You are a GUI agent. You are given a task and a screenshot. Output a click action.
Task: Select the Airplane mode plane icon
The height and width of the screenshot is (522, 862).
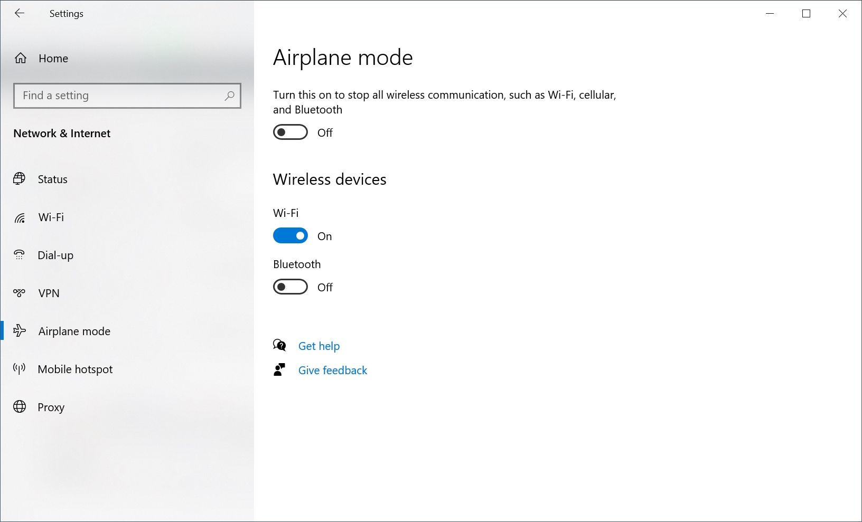[x=20, y=331]
